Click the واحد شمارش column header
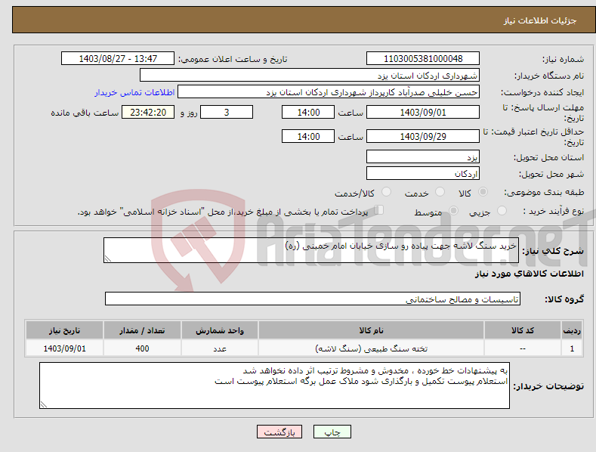The height and width of the screenshot is (452, 596). (220, 330)
